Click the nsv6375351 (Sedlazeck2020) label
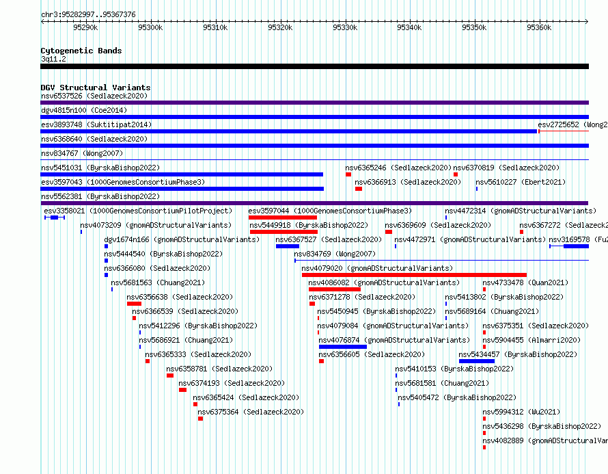The width and height of the screenshot is (608, 474). [x=536, y=326]
